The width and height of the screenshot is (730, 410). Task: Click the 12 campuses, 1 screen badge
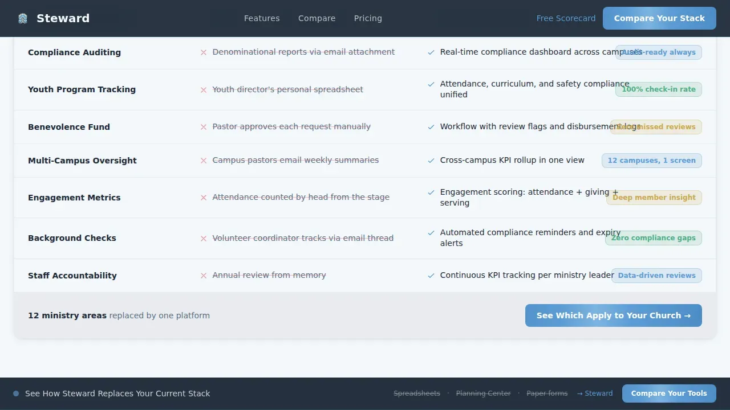click(x=652, y=161)
